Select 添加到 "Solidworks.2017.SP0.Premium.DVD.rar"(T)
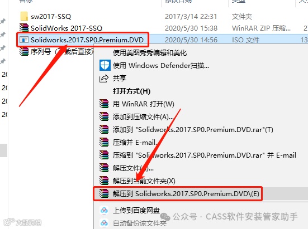This screenshot has height=229, width=308. click(193, 130)
